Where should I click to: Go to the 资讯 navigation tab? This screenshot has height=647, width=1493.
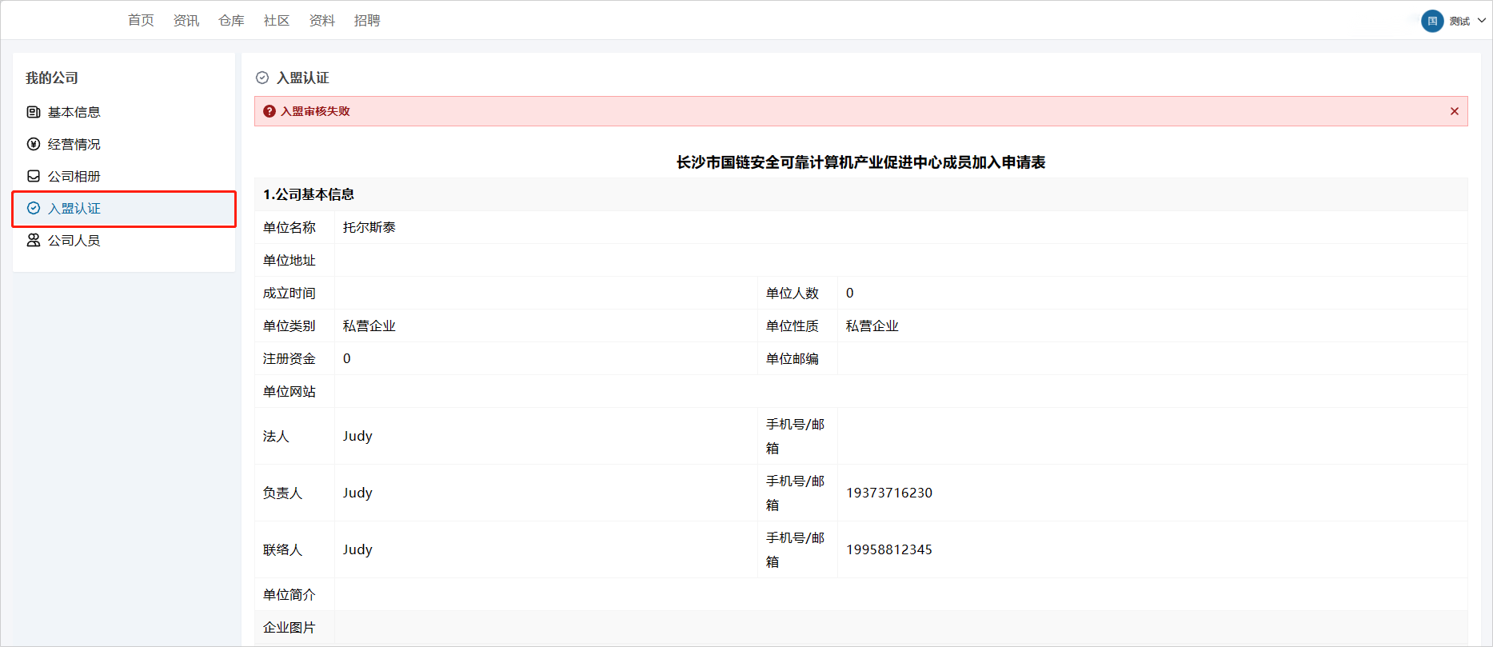186,21
